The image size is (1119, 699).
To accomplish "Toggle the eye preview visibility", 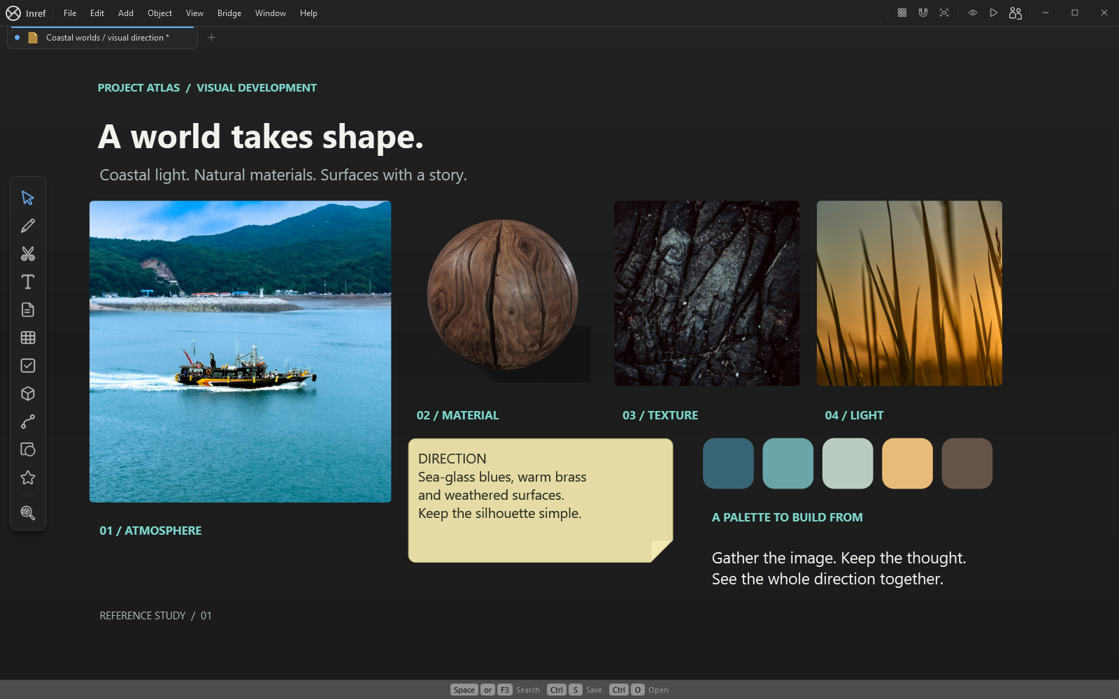I will tap(973, 13).
